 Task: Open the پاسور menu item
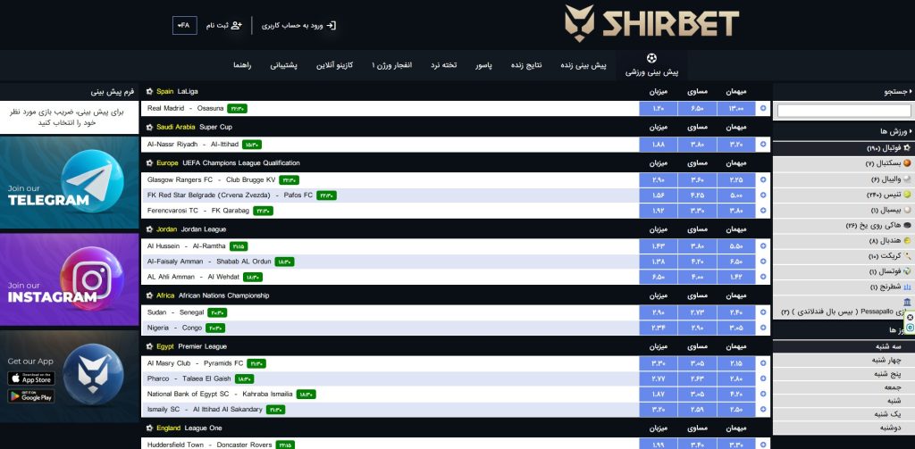pyautogui.click(x=483, y=65)
